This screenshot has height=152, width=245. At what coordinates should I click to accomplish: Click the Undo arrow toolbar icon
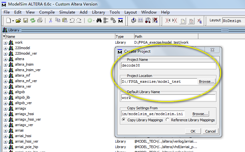pyautogui.click(x=72, y=20)
